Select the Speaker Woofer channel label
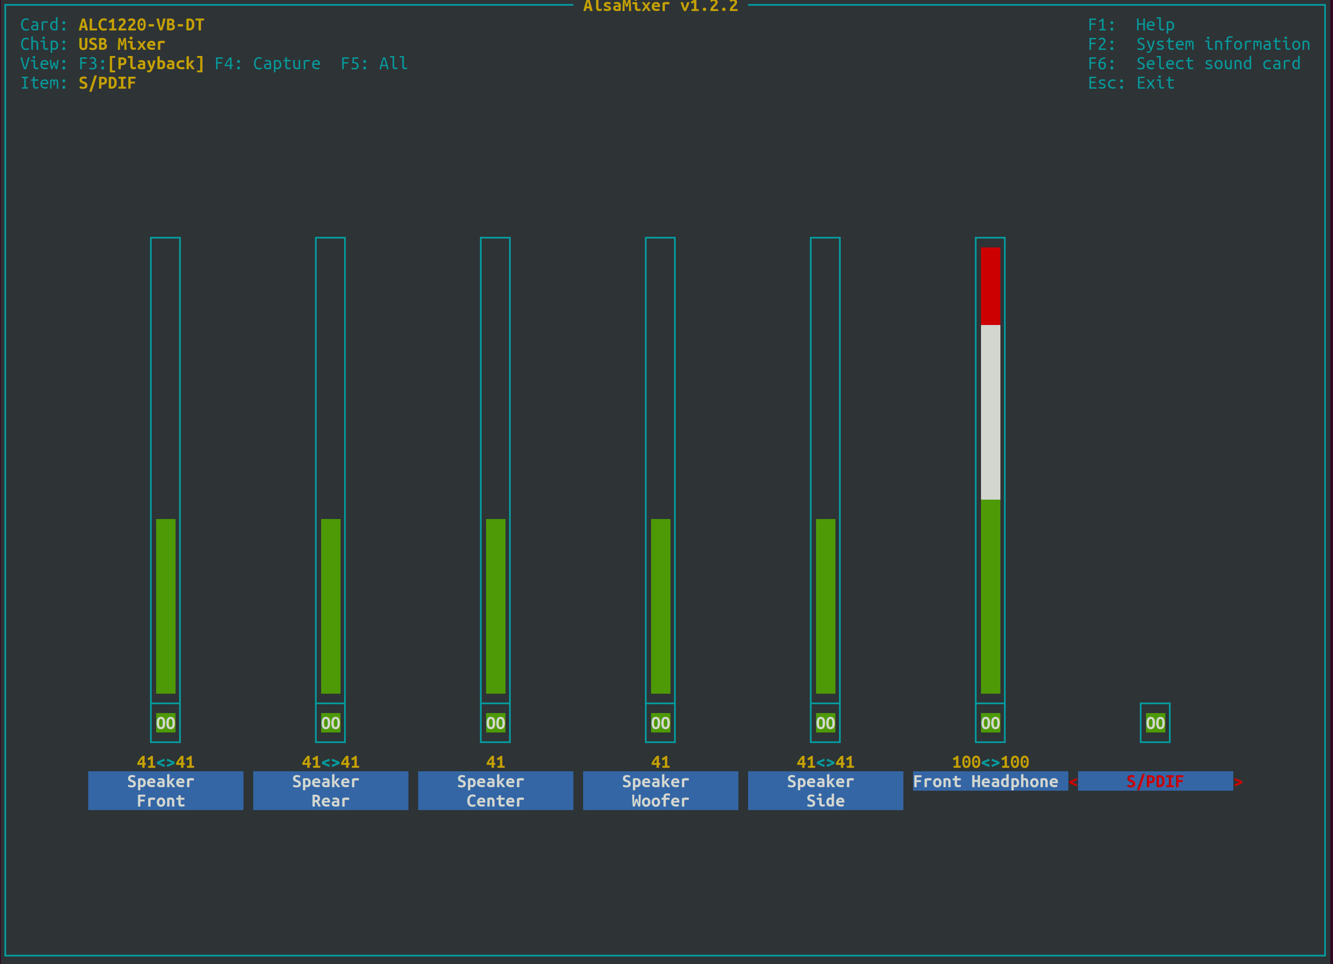 [x=660, y=791]
